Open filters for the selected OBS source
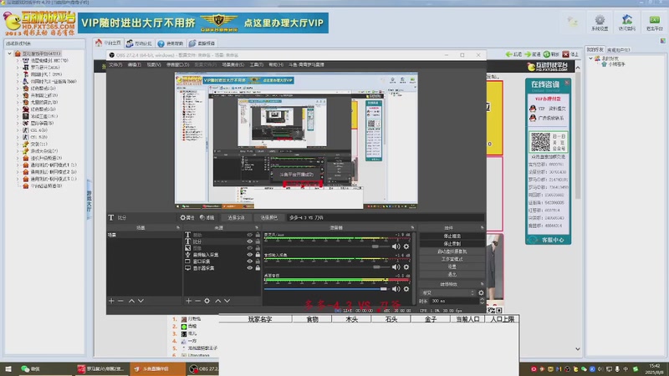The width and height of the screenshot is (669, 376). 207,217
